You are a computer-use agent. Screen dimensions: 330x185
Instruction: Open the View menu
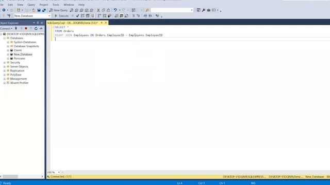pyautogui.click(x=20, y=5)
